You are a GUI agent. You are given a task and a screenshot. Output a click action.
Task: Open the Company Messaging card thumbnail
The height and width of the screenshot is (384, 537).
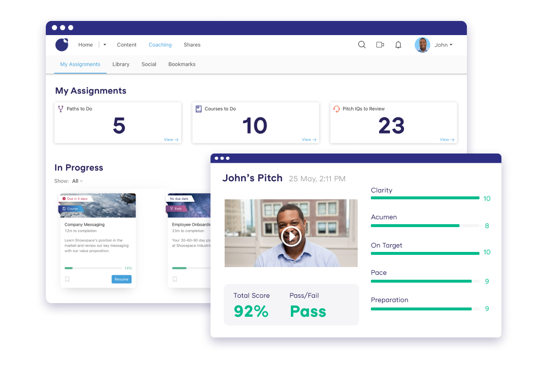pyautogui.click(x=98, y=206)
